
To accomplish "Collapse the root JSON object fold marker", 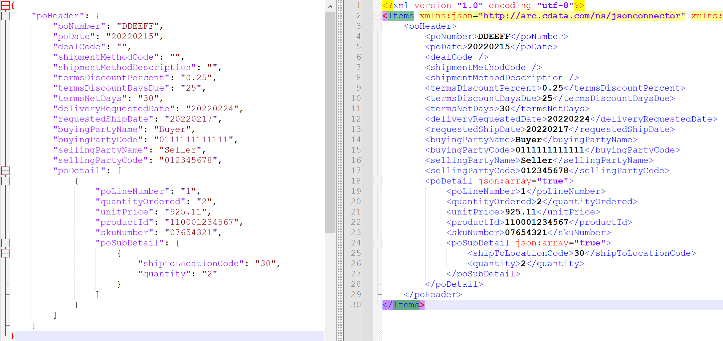I will point(5,6).
